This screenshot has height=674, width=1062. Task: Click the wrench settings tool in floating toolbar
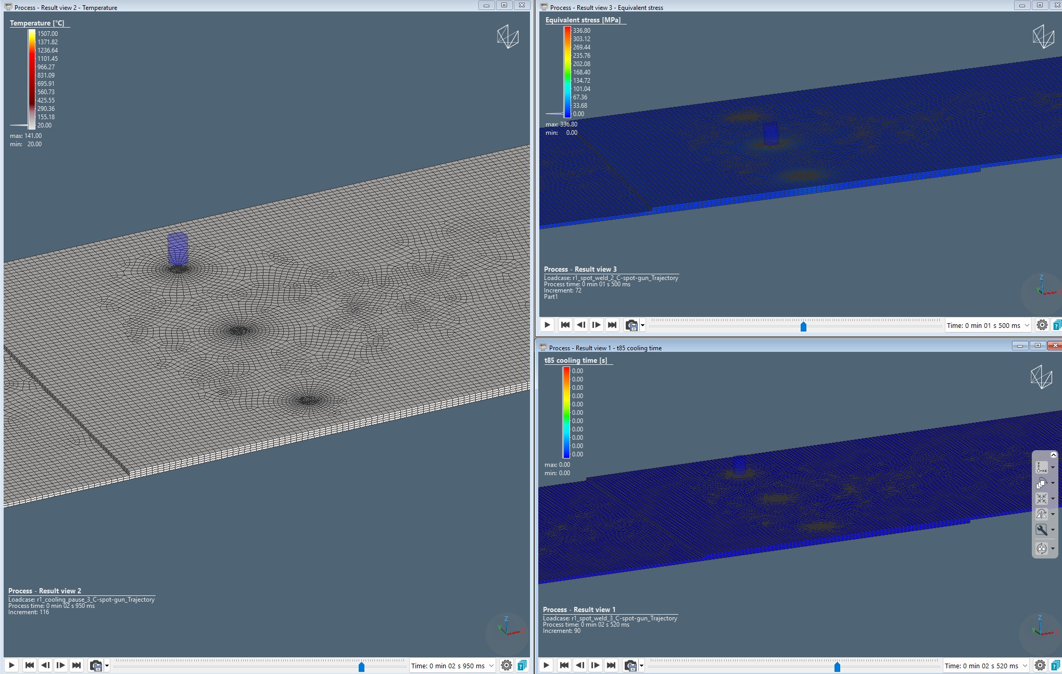pos(1041,530)
